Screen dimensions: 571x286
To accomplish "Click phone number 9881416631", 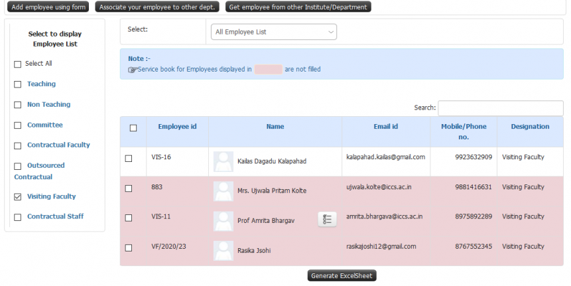I will [x=474, y=187].
